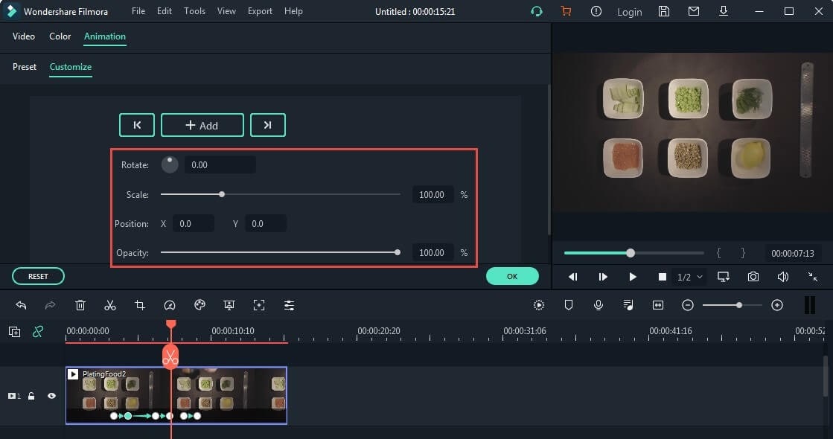Take a snapshot with camera icon
This screenshot has width=833, height=439.
click(753, 277)
